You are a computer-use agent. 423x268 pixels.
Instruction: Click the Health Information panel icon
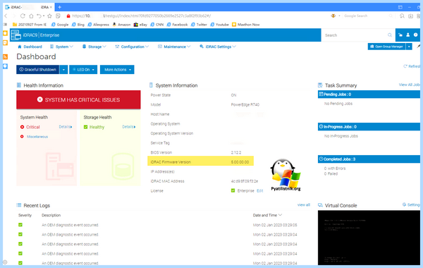click(x=19, y=85)
